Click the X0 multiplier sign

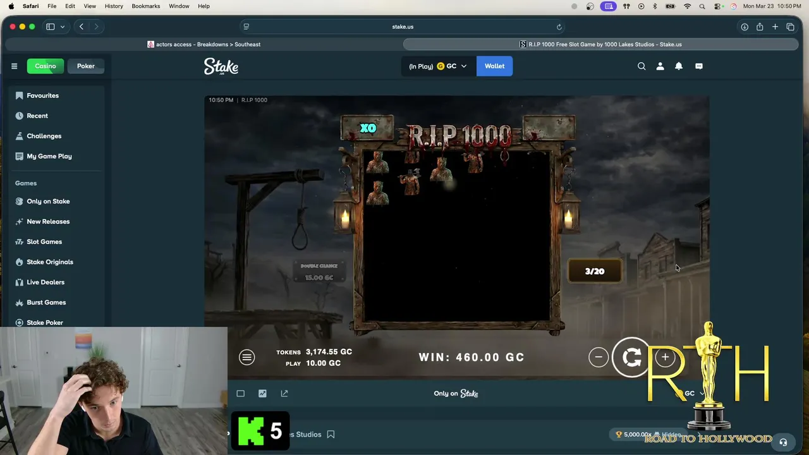368,128
